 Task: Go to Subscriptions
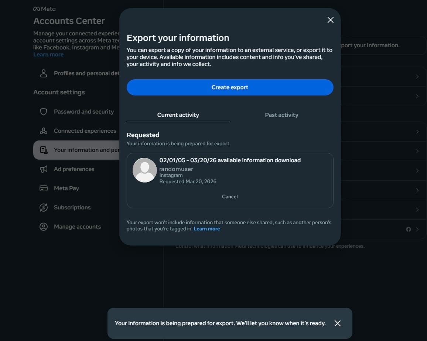point(76,207)
